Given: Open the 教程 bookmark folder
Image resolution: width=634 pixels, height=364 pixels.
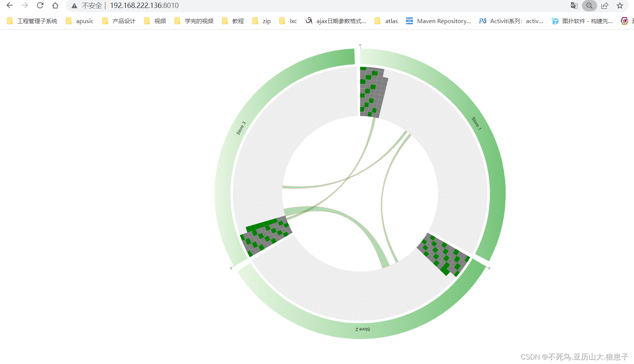Looking at the screenshot, I should coord(233,21).
